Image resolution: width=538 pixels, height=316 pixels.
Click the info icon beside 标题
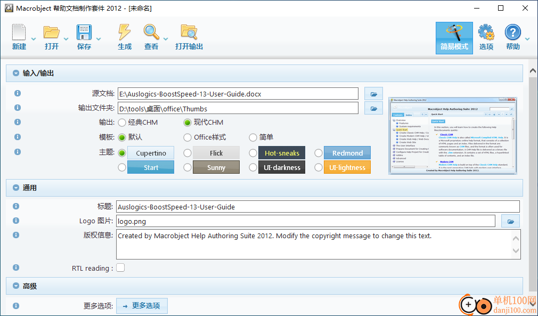[16, 206]
